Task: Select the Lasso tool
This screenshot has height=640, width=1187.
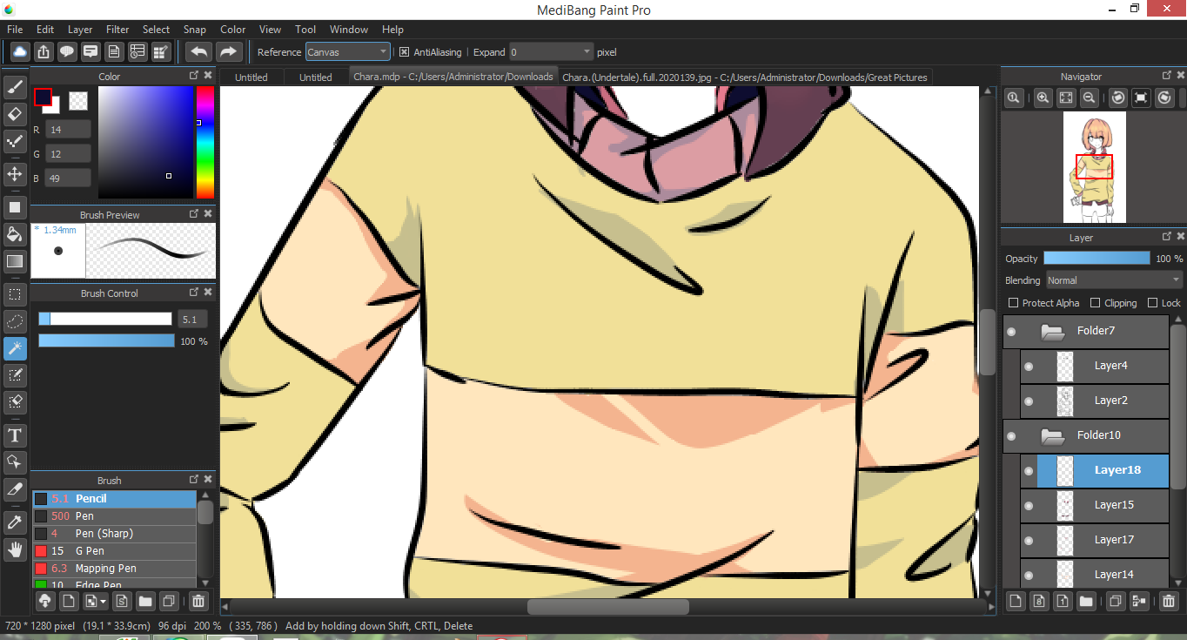Action: click(x=15, y=321)
